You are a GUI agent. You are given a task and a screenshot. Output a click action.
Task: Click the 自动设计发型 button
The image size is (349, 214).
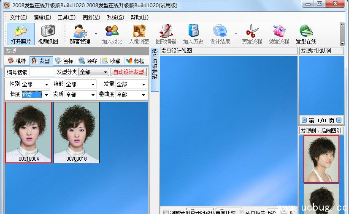click(128, 72)
